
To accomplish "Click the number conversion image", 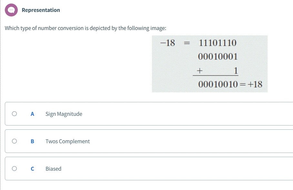I will point(210,64).
